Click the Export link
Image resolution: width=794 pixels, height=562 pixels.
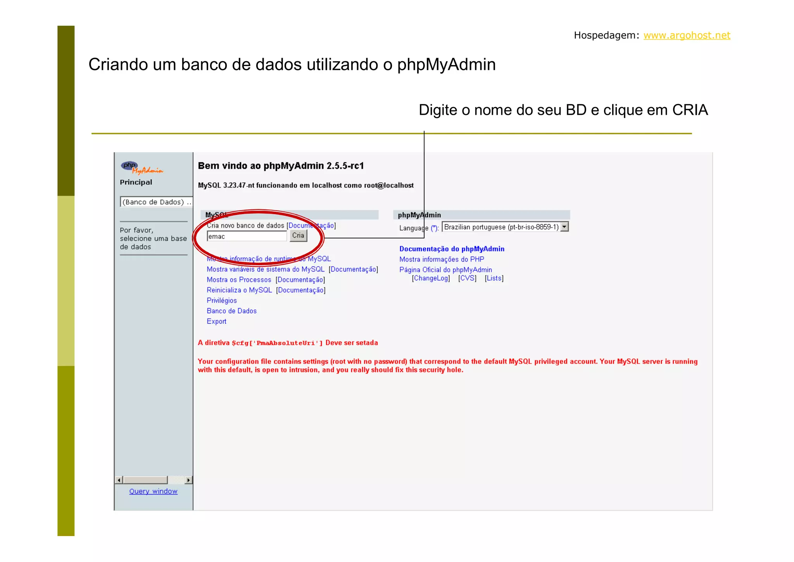click(216, 322)
